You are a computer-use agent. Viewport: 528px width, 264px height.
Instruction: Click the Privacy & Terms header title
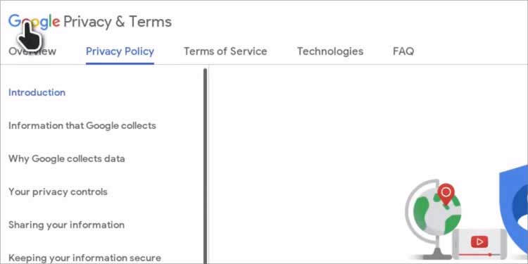[118, 22]
